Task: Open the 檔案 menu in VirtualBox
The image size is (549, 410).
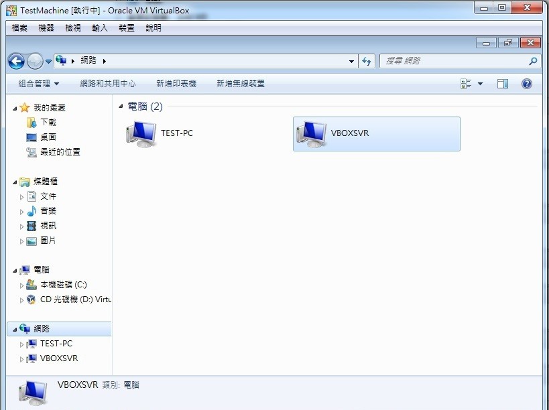Action: pos(19,27)
